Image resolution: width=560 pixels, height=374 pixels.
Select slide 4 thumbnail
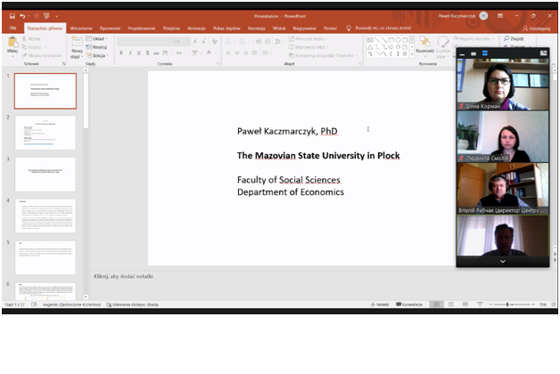[45, 216]
